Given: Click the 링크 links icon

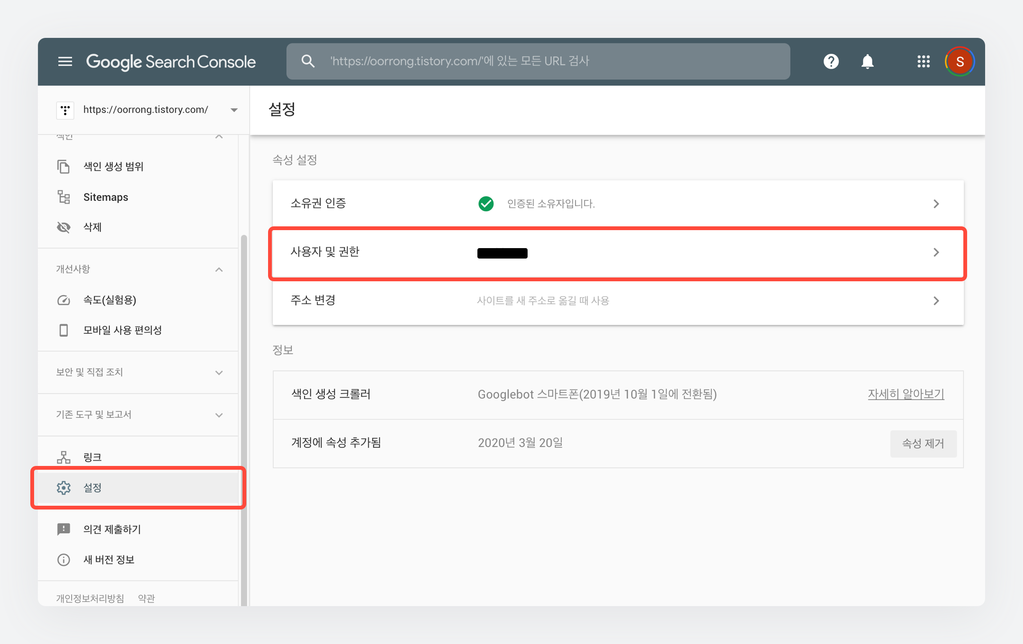Looking at the screenshot, I should pyautogui.click(x=64, y=456).
